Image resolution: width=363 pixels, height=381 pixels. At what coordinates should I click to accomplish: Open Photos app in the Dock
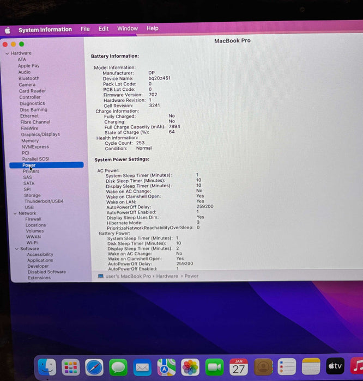pyautogui.click(x=190, y=367)
